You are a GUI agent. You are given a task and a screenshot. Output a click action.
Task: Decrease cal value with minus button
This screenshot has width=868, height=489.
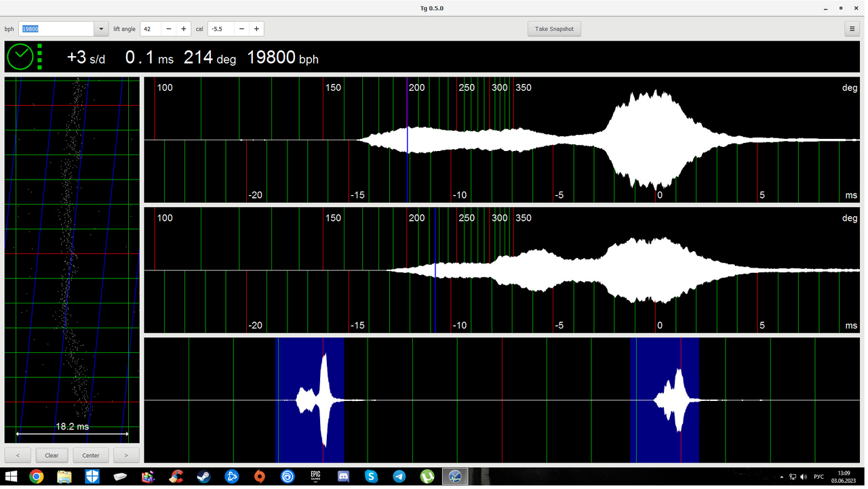click(242, 29)
